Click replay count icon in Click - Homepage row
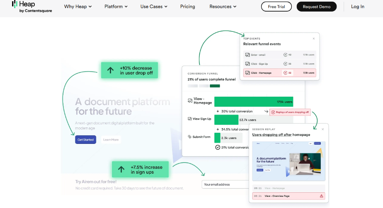This screenshot has width=383, height=208. click(285, 73)
